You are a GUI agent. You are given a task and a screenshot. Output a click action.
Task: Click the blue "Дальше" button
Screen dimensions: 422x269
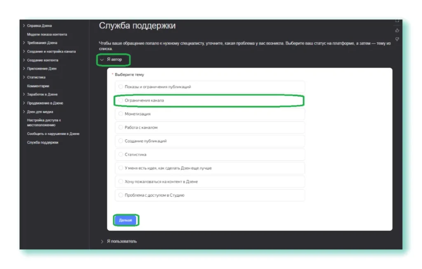125,220
